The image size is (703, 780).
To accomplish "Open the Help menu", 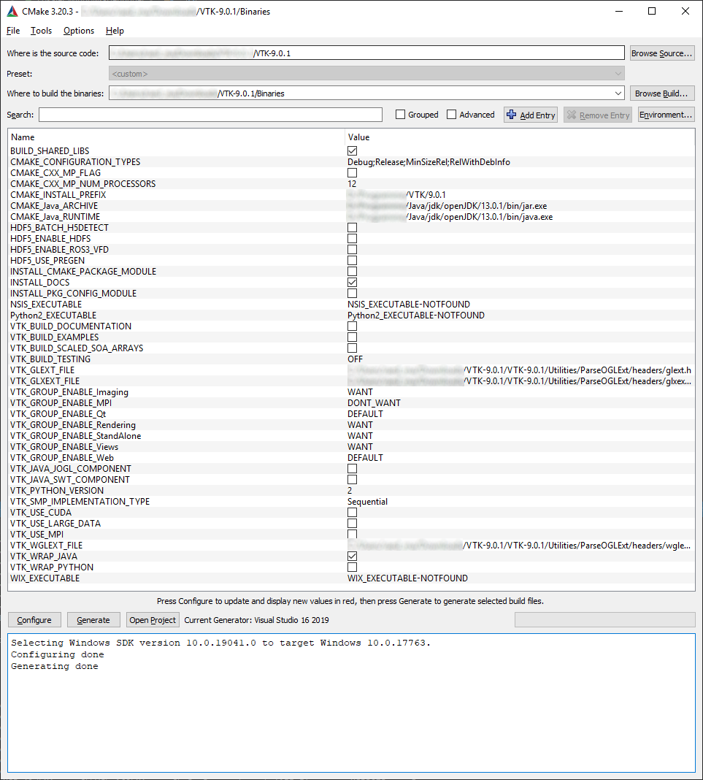I will 115,31.
